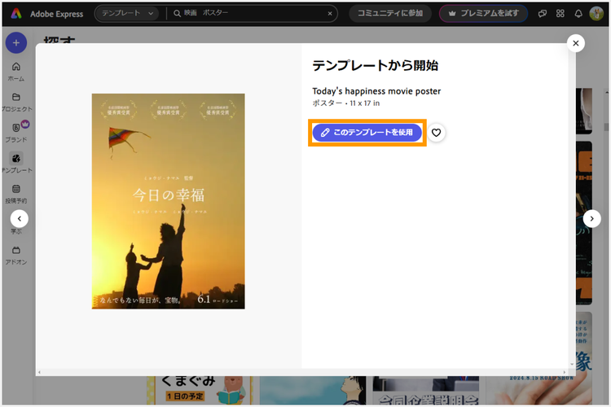Click the くまぐみ template thumbnail behind dialog
Screen dimensions: 611x407
click(x=200, y=390)
